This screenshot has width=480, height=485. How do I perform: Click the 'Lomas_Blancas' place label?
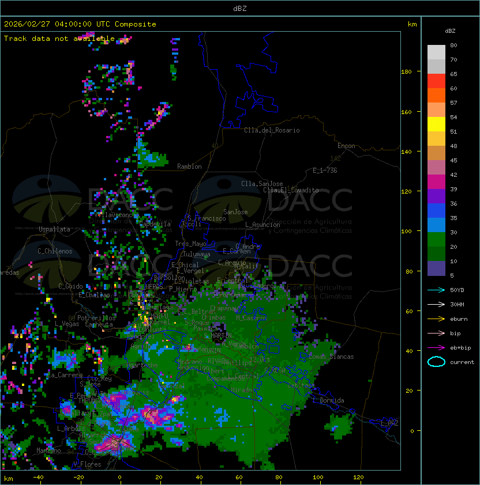331,357
